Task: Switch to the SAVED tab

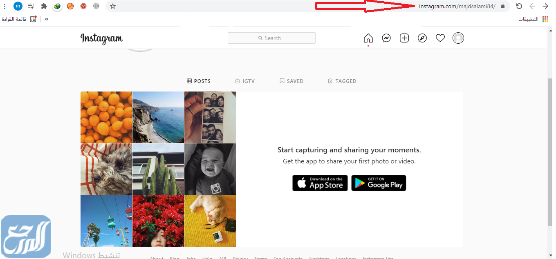Action: click(291, 81)
